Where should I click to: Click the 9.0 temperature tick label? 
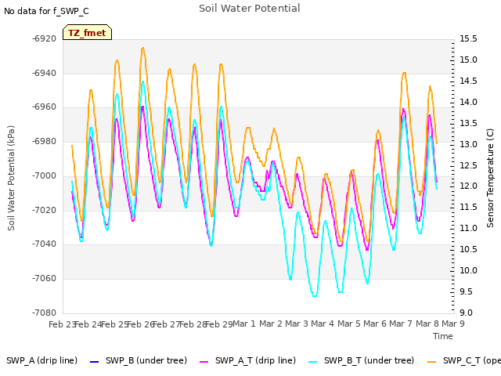coord(468,313)
